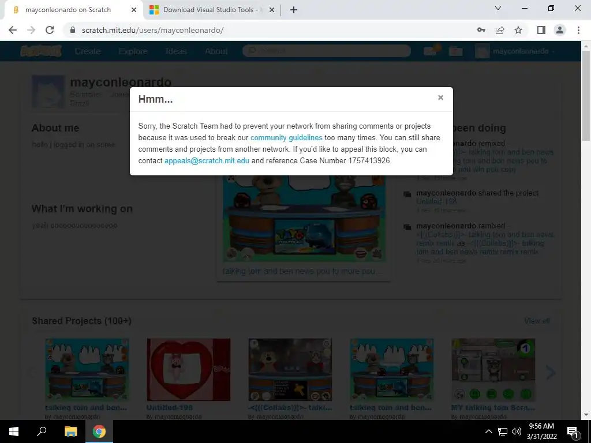This screenshot has height=443, width=591.
Task: Open the volume tray icon
Action: pyautogui.click(x=517, y=431)
